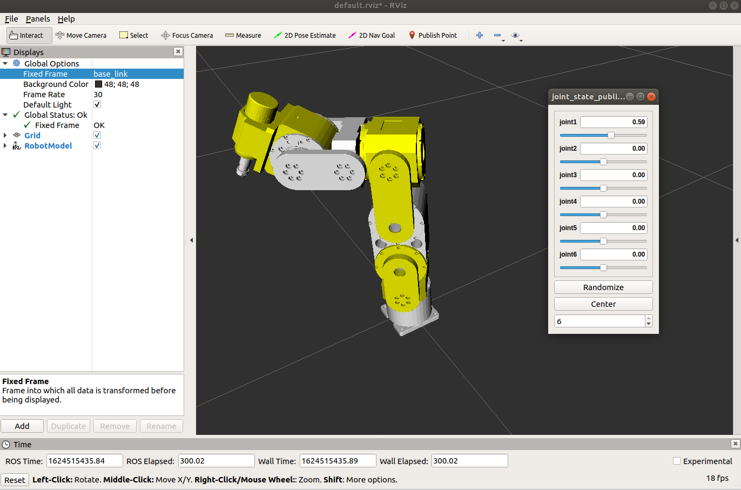The height and width of the screenshot is (490, 741).
Task: Click the minus remove-tool icon
Action: coord(497,35)
